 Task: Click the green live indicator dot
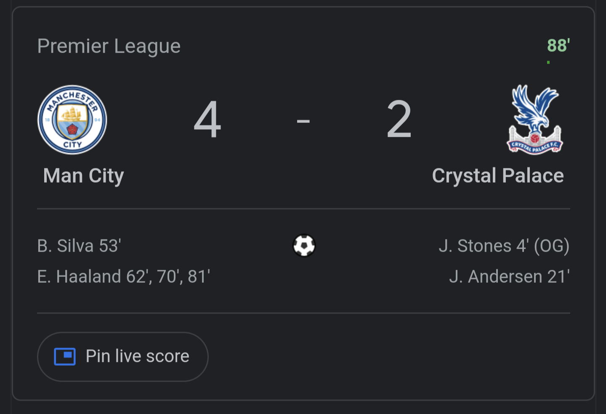(x=548, y=63)
